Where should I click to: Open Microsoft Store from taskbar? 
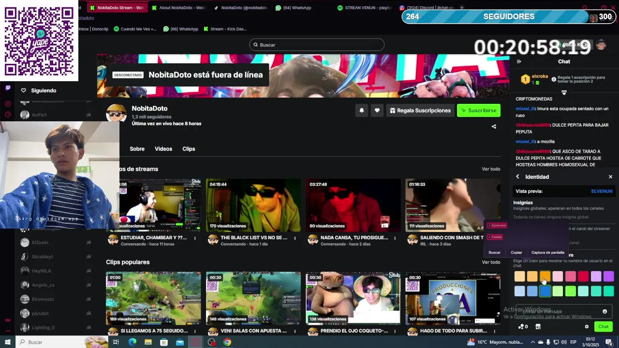[x=164, y=342]
